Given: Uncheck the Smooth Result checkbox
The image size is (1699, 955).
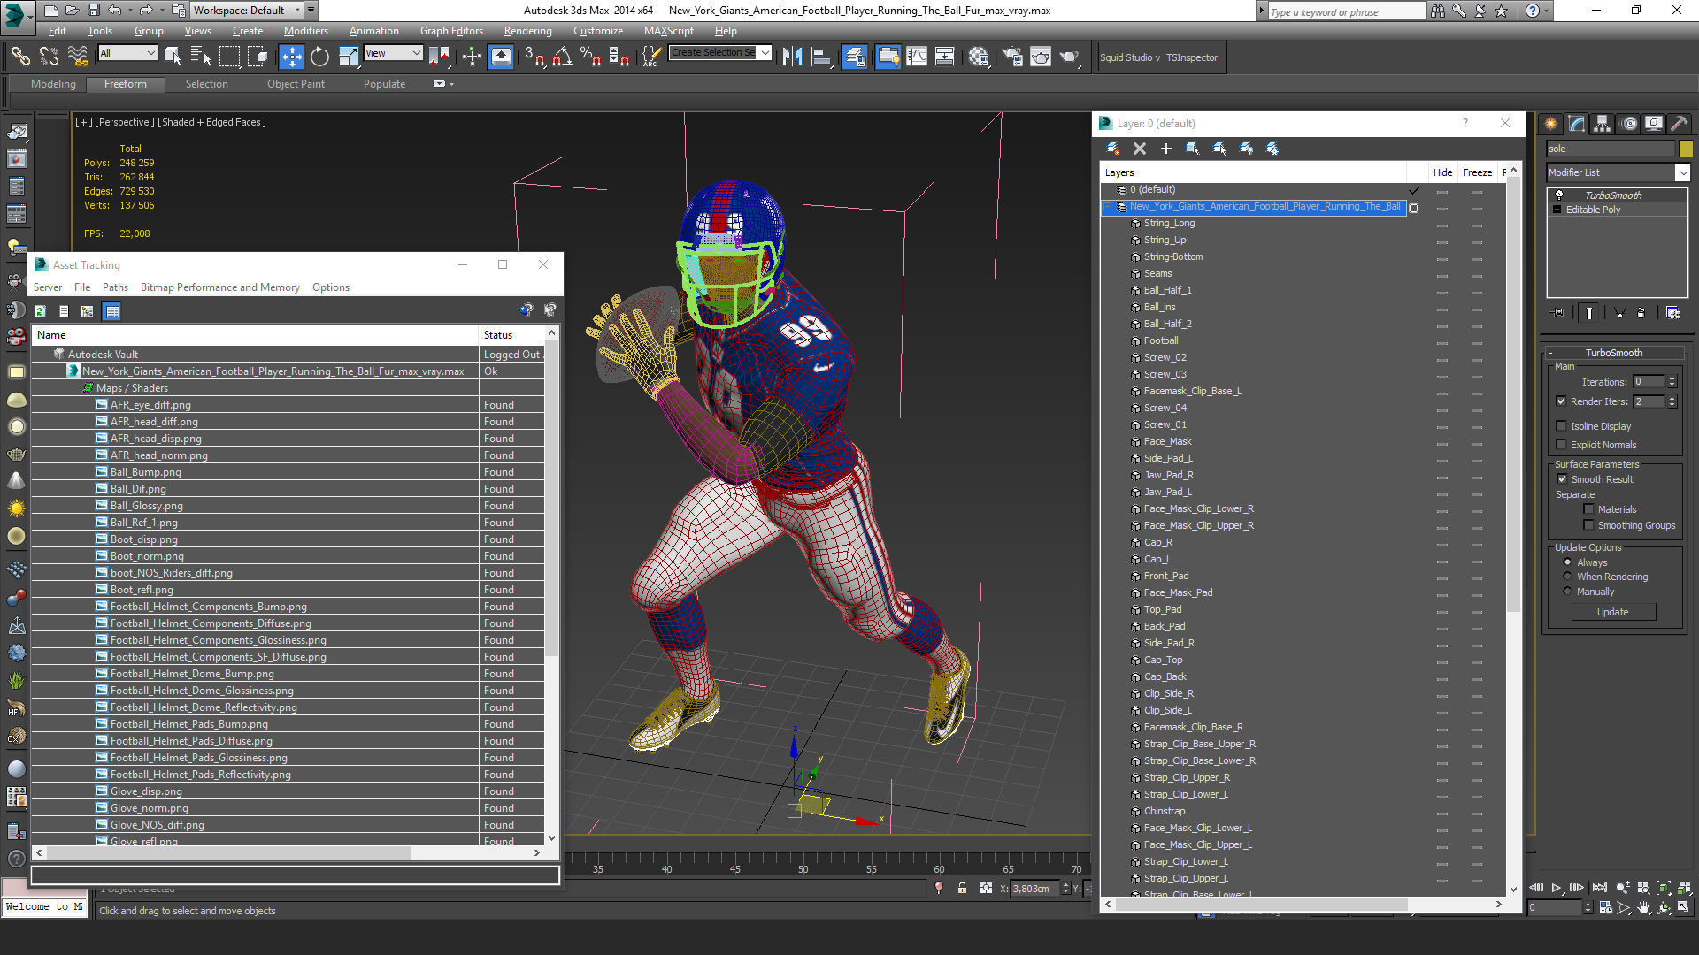Looking at the screenshot, I should click(1562, 479).
